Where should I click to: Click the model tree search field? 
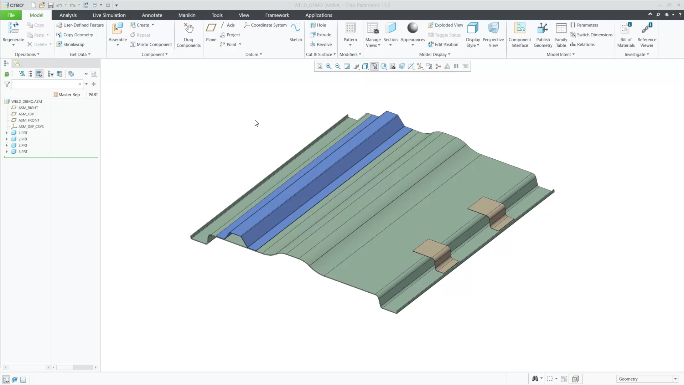tap(47, 84)
